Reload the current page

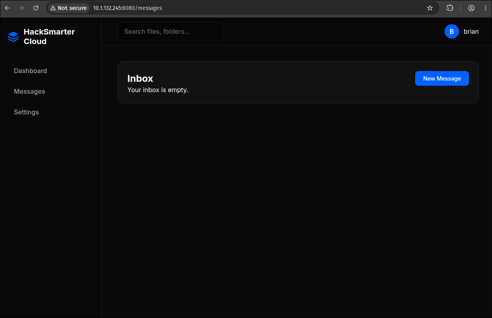click(x=36, y=8)
